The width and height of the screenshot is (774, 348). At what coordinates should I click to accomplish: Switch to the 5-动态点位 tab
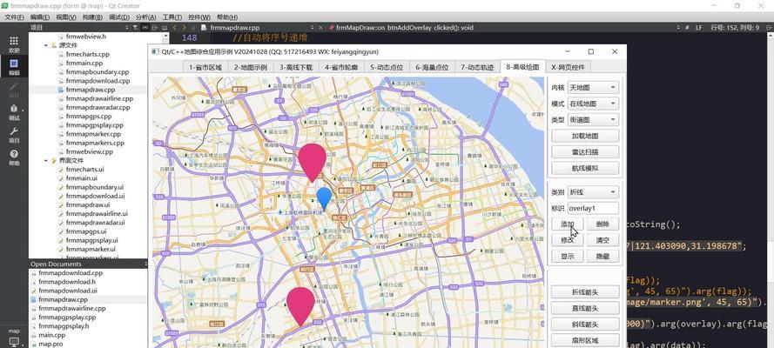pyautogui.click(x=387, y=68)
